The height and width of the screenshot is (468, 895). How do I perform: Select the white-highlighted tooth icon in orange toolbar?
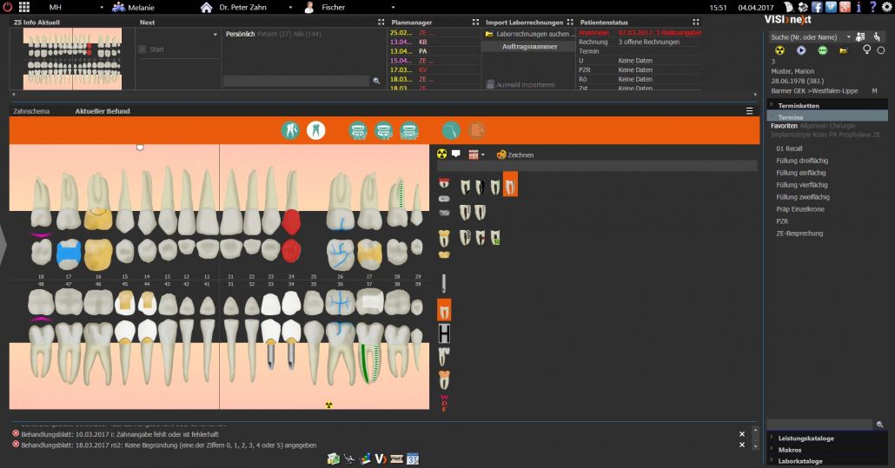tap(315, 130)
